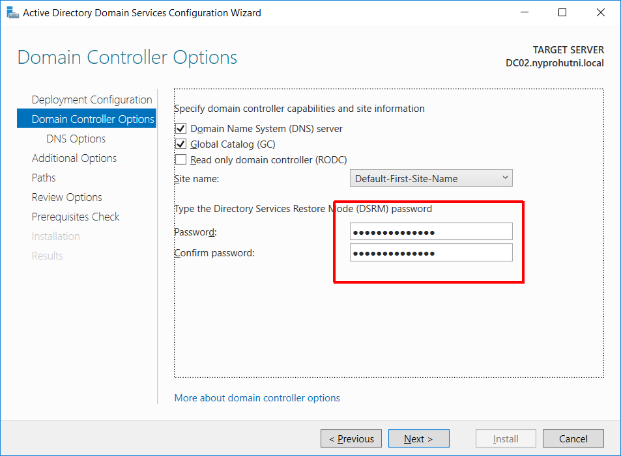Focus the Confirm password field

pyautogui.click(x=431, y=252)
